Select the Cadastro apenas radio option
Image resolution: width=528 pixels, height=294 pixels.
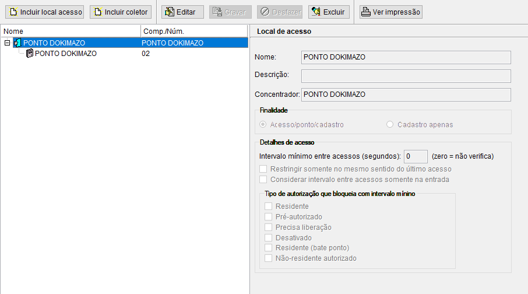[x=390, y=125]
